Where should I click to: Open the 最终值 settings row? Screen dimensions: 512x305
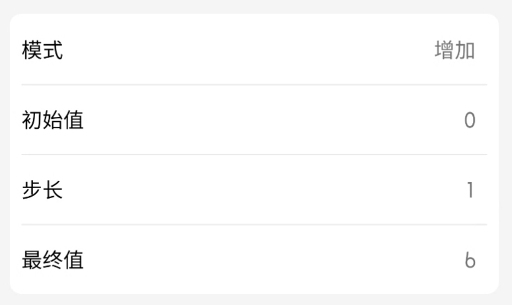(x=254, y=261)
